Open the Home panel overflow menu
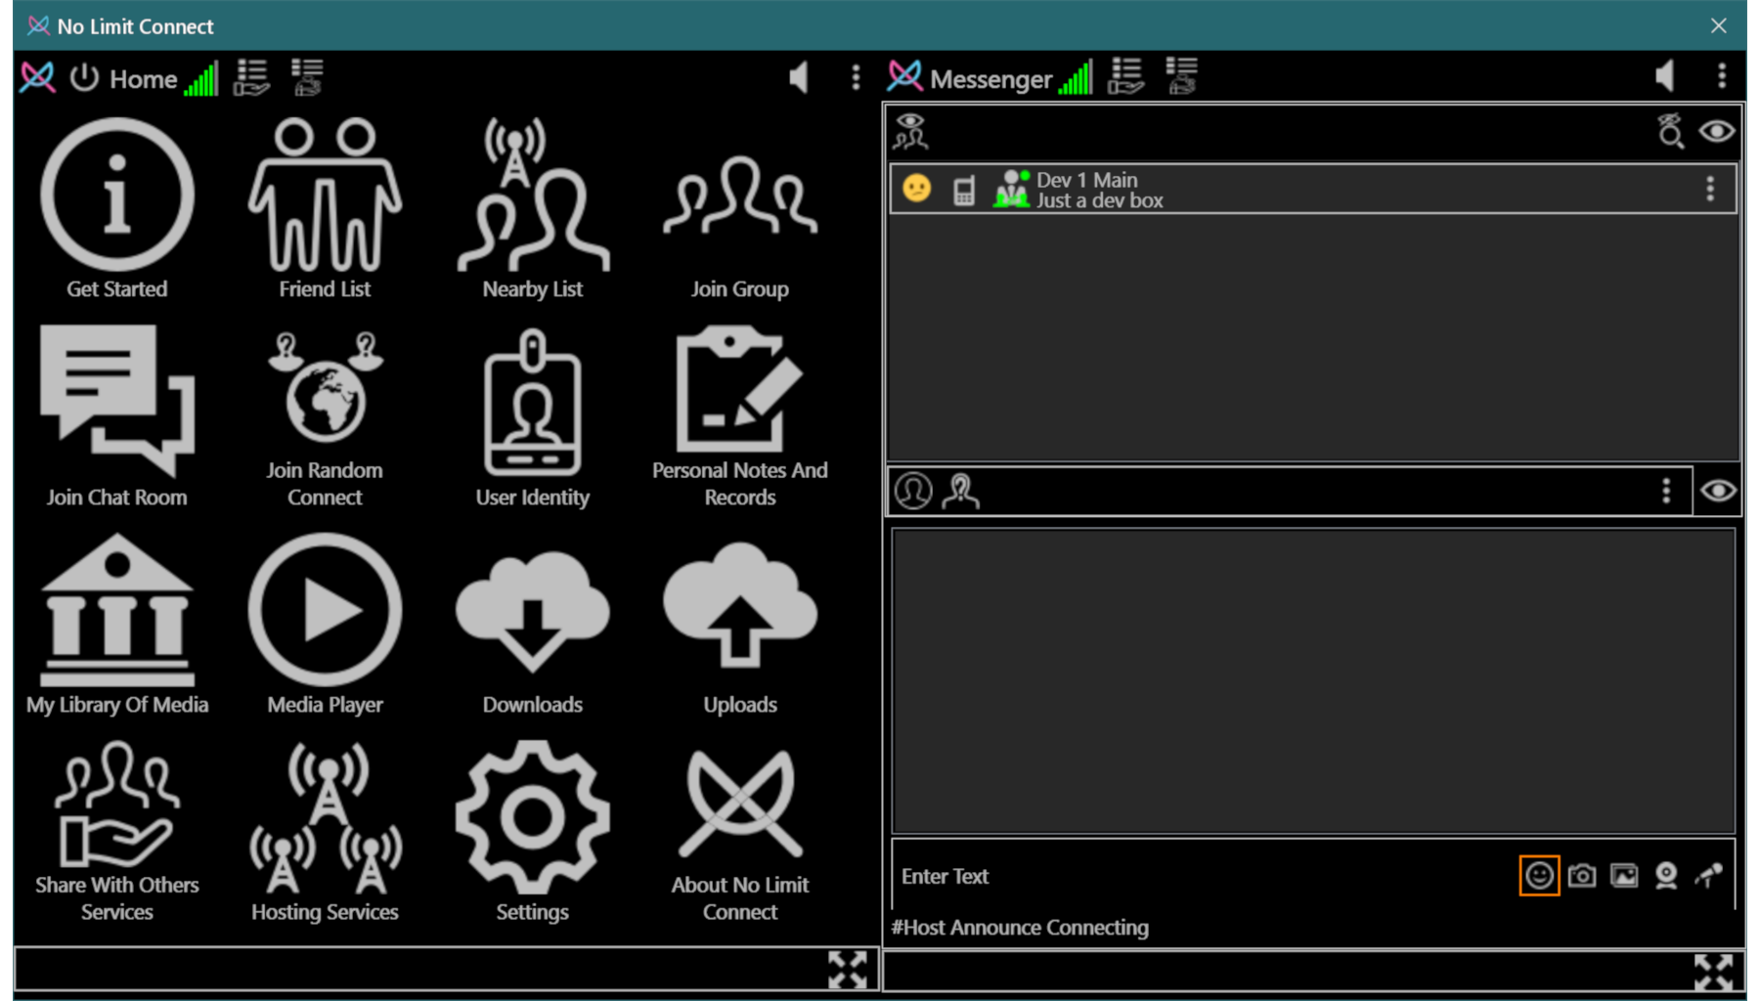Image resolution: width=1760 pixels, height=1001 pixels. [x=856, y=76]
